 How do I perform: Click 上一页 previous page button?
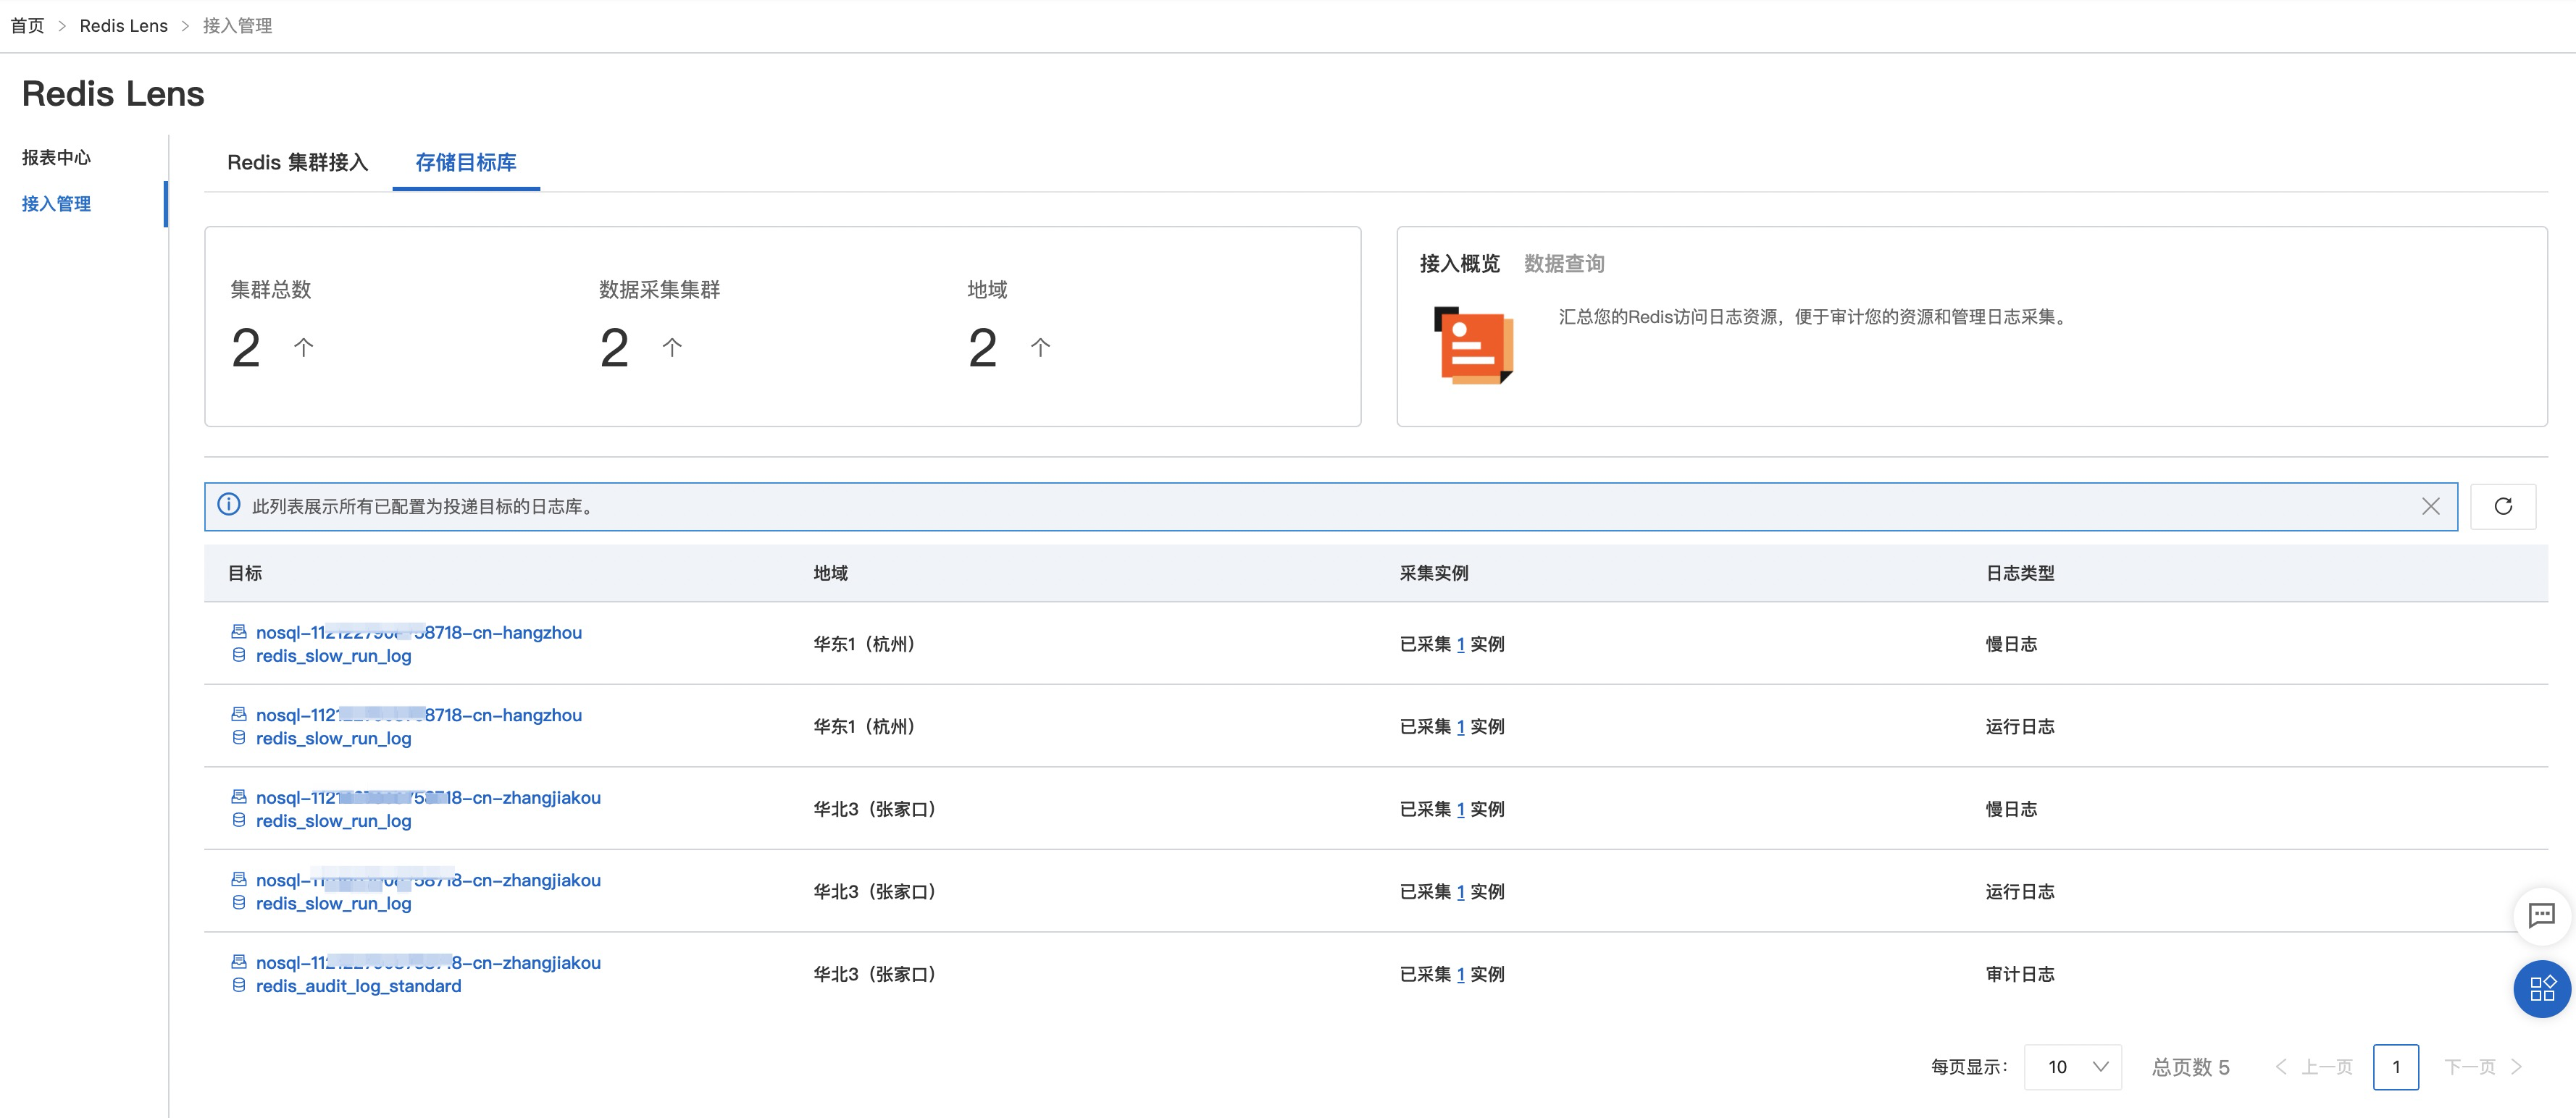coord(2315,1067)
